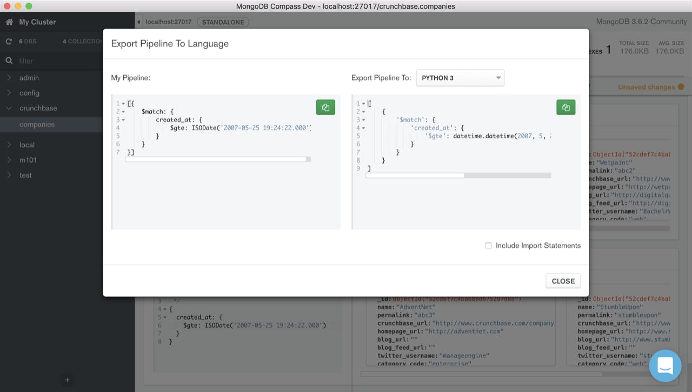692x392 pixels.
Task: Enable Include Import Statements
Action: (488, 245)
